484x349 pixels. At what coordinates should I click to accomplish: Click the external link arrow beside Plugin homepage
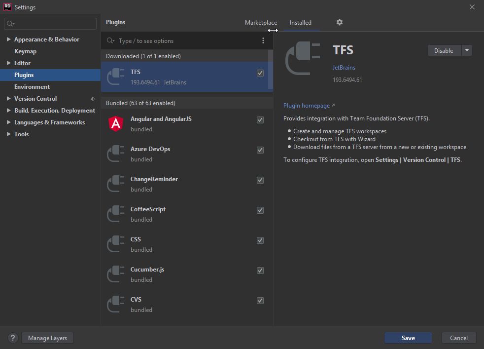point(333,106)
